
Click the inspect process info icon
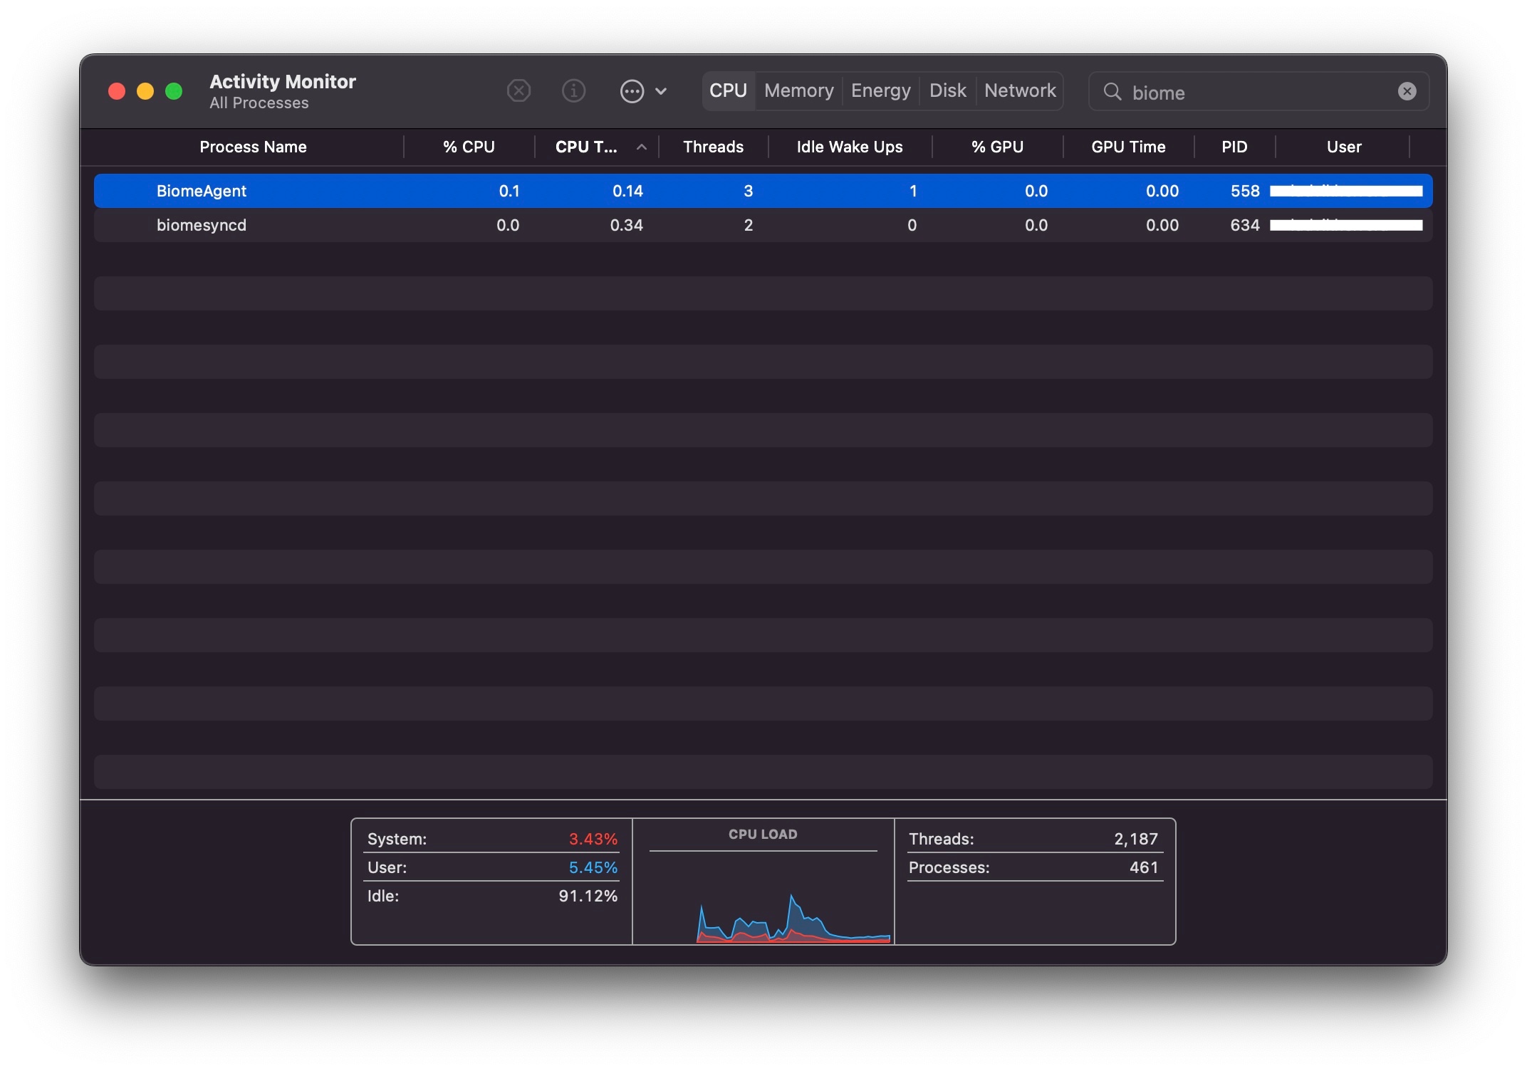pos(573,91)
